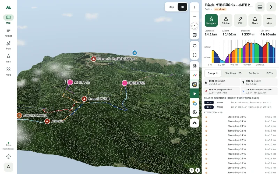Viewport: 279px width, 174px height.
Task: Jump to 831 m lowest point
Action: click(259, 82)
